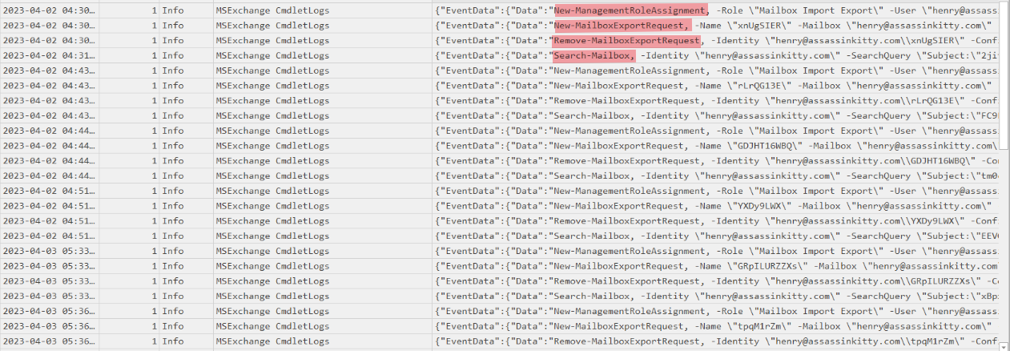The width and height of the screenshot is (1010, 351).
Task: Click the timestamp cell reading 2023-04-02 04:31
Action: tap(50, 55)
